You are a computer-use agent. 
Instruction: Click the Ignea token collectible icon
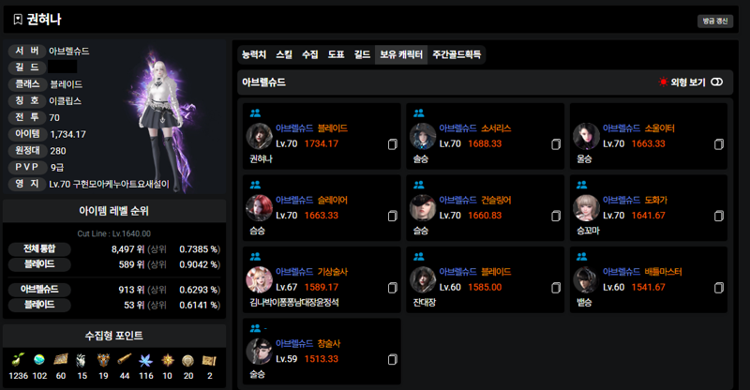click(x=103, y=359)
